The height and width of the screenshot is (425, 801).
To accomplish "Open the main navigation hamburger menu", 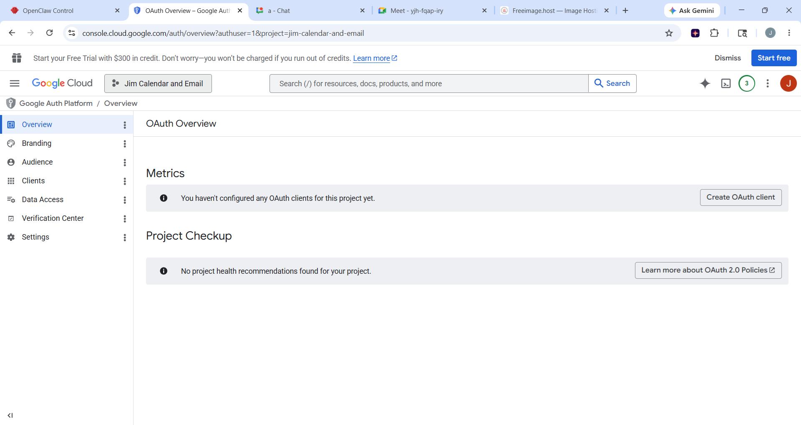I will (15, 83).
